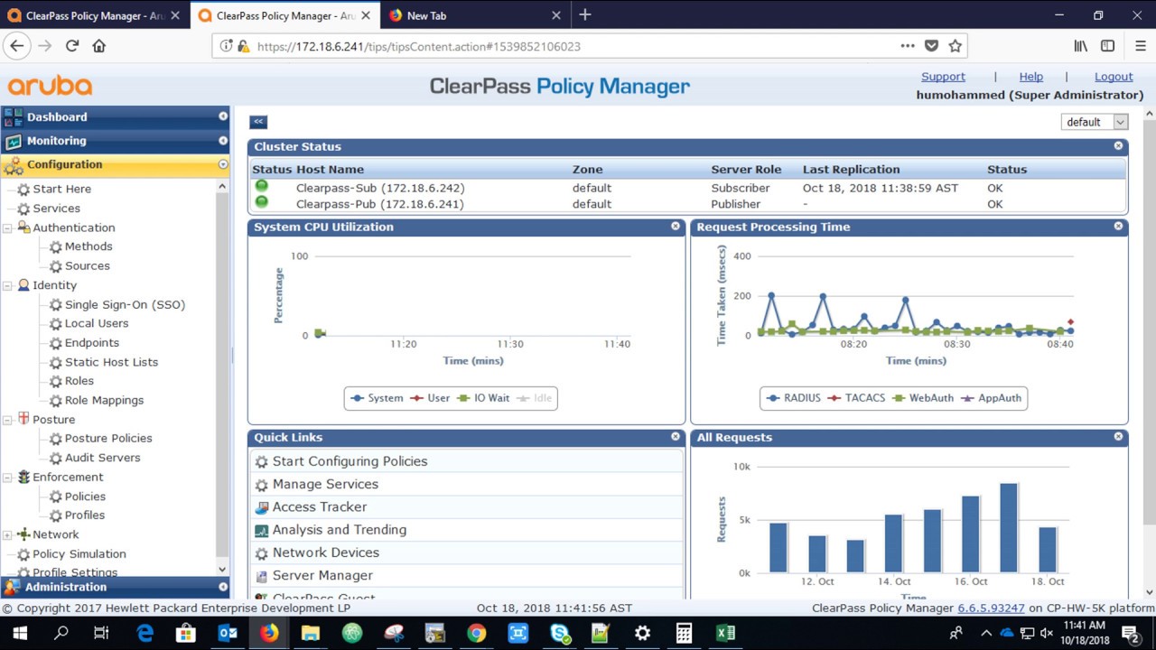The image size is (1156, 650).
Task: Close the Request Processing Time widget
Action: [x=1118, y=227]
